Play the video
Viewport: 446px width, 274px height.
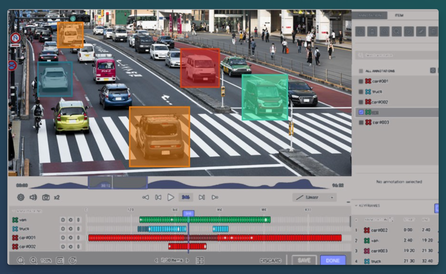click(x=171, y=197)
